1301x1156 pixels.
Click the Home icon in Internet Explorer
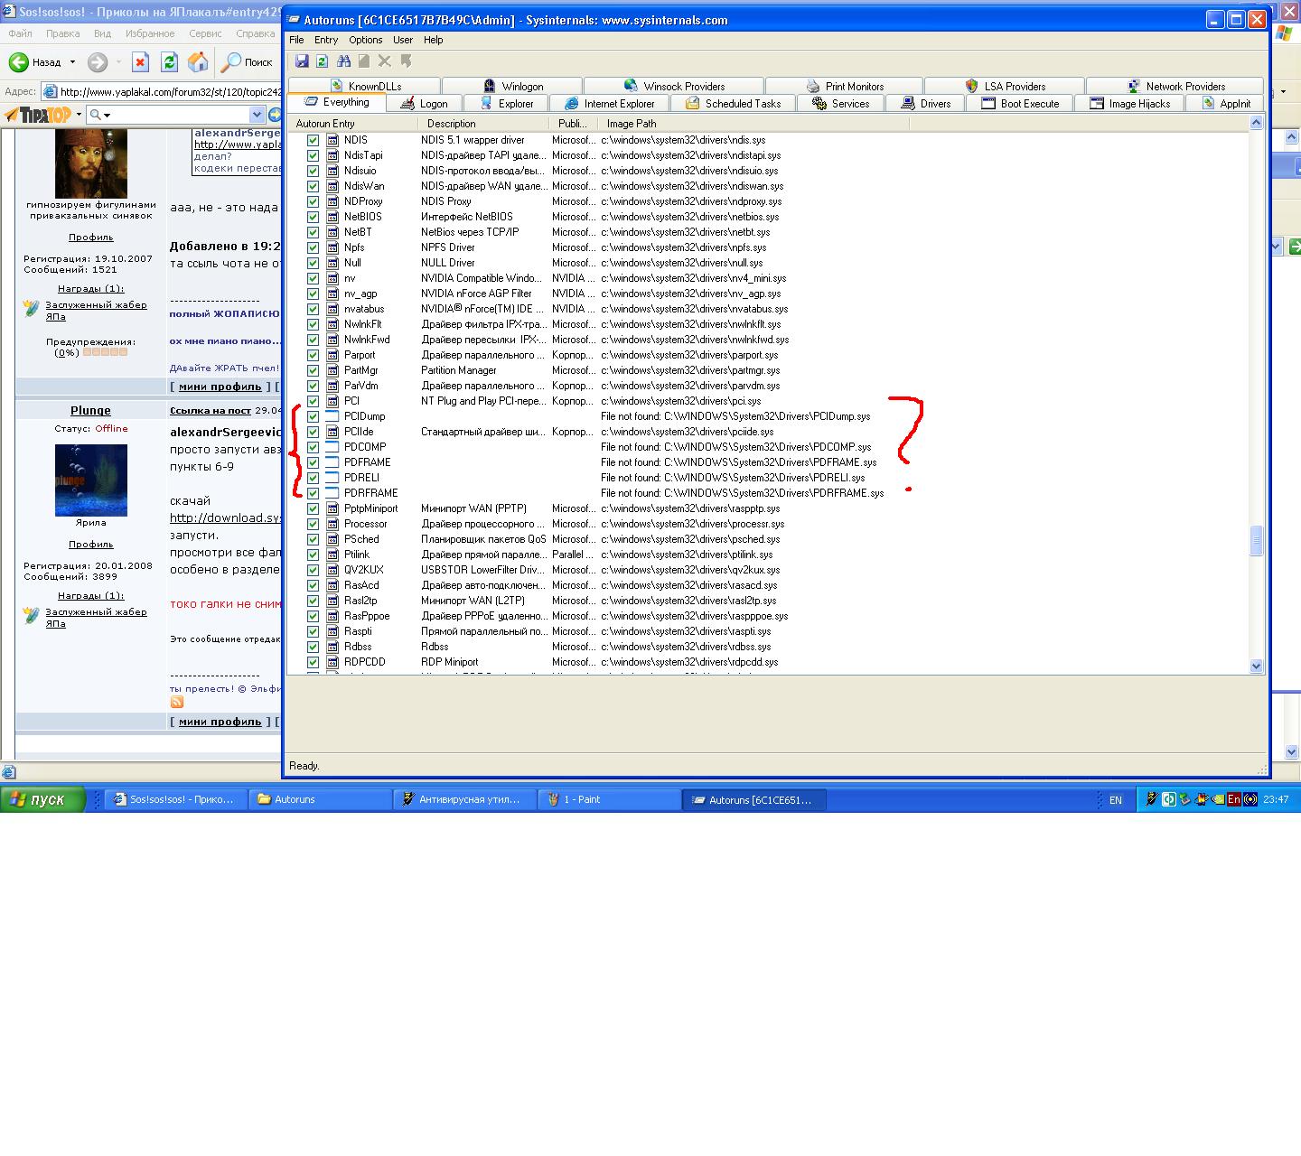pos(198,62)
